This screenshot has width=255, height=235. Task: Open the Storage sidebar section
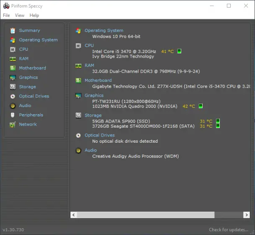coord(28,87)
